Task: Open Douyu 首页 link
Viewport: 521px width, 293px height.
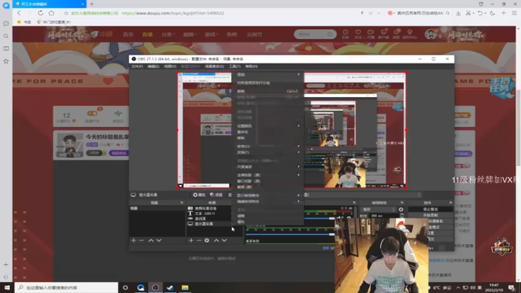Action: (x=128, y=35)
